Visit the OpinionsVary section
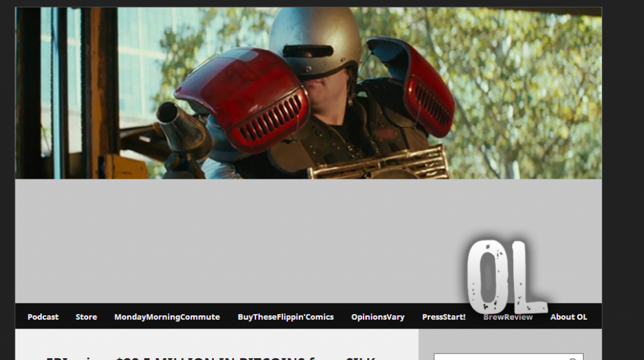The image size is (644, 360). point(378,317)
